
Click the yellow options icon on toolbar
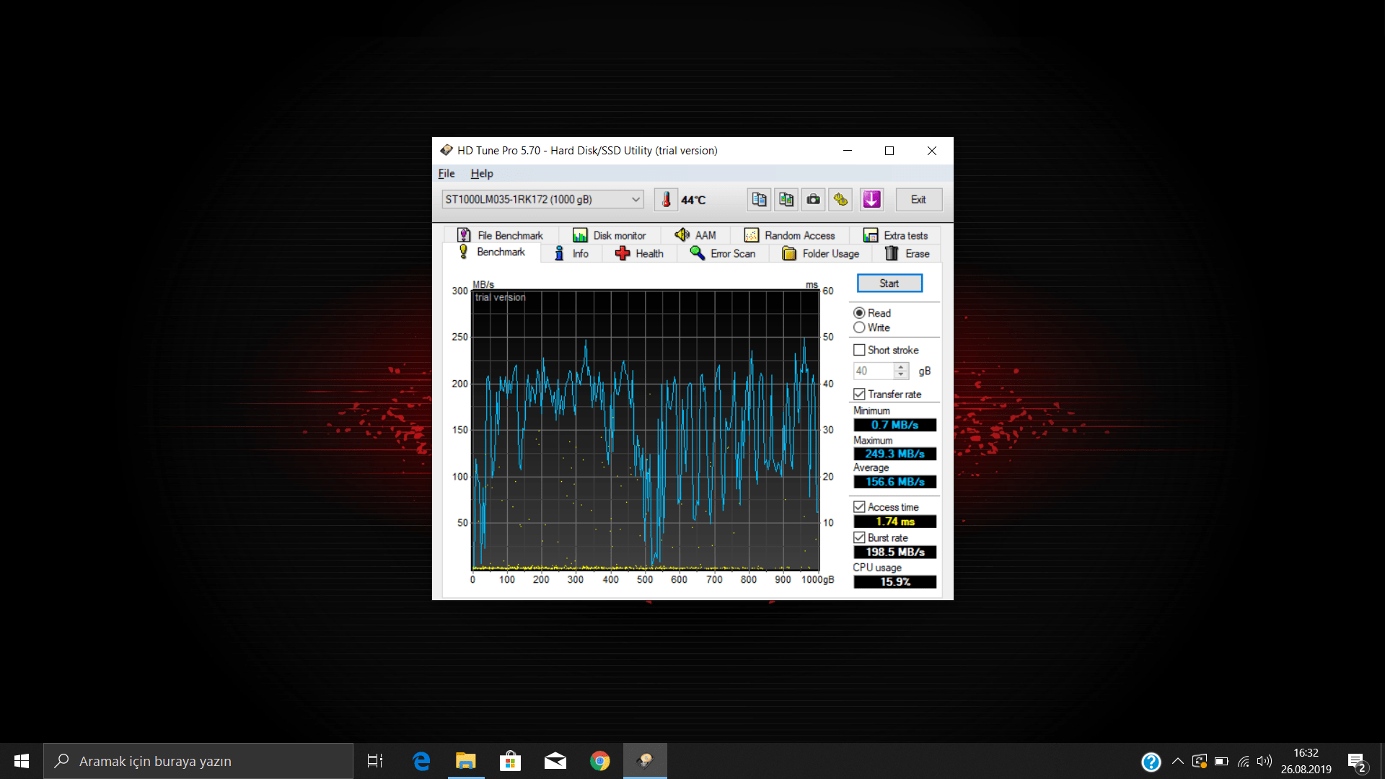[840, 199]
